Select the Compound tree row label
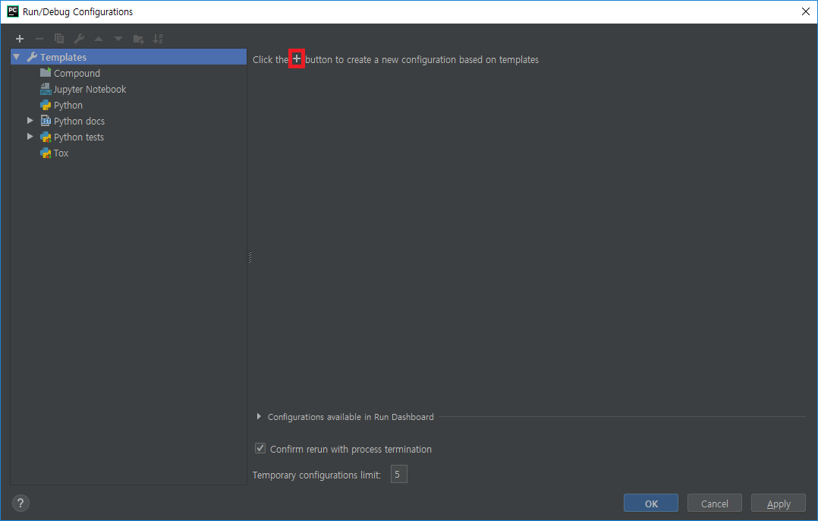 pyautogui.click(x=77, y=73)
